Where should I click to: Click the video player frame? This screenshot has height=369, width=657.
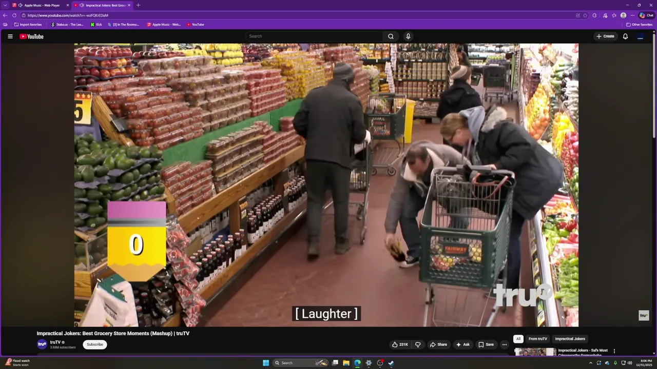click(x=326, y=184)
